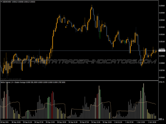Click the Better Volume 1.4 + Session Average label
This screenshot has height=124, width=166.
tap(13, 82)
